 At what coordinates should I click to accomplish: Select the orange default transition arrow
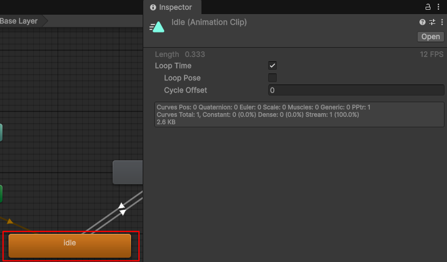pos(9,220)
